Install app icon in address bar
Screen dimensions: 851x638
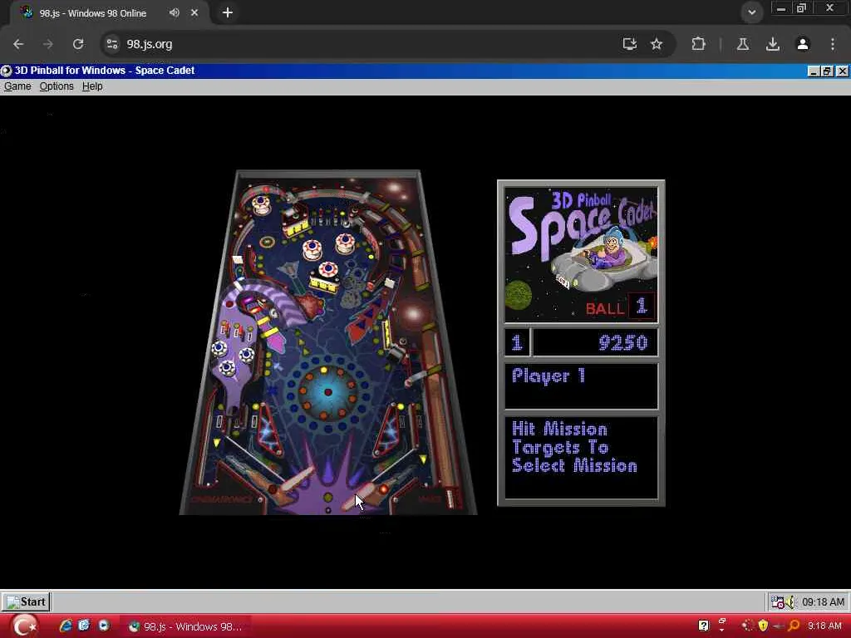coord(630,44)
